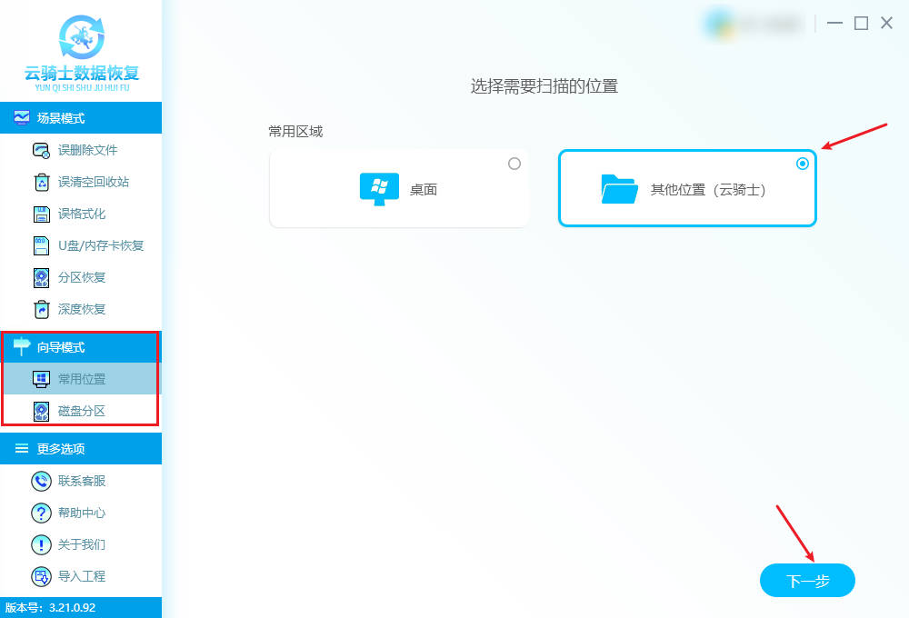The image size is (909, 618).
Task: Open 导入工程 option
Action: point(81,576)
